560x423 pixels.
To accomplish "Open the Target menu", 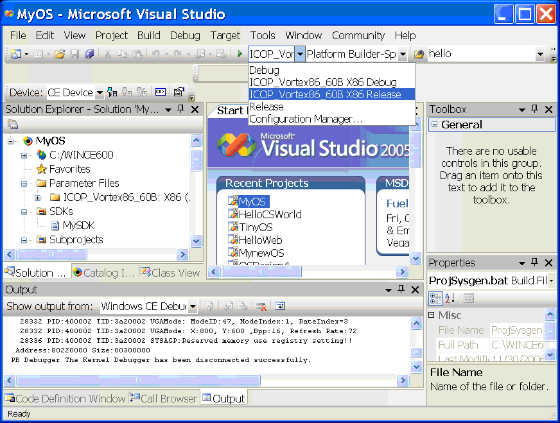I will click(x=225, y=35).
